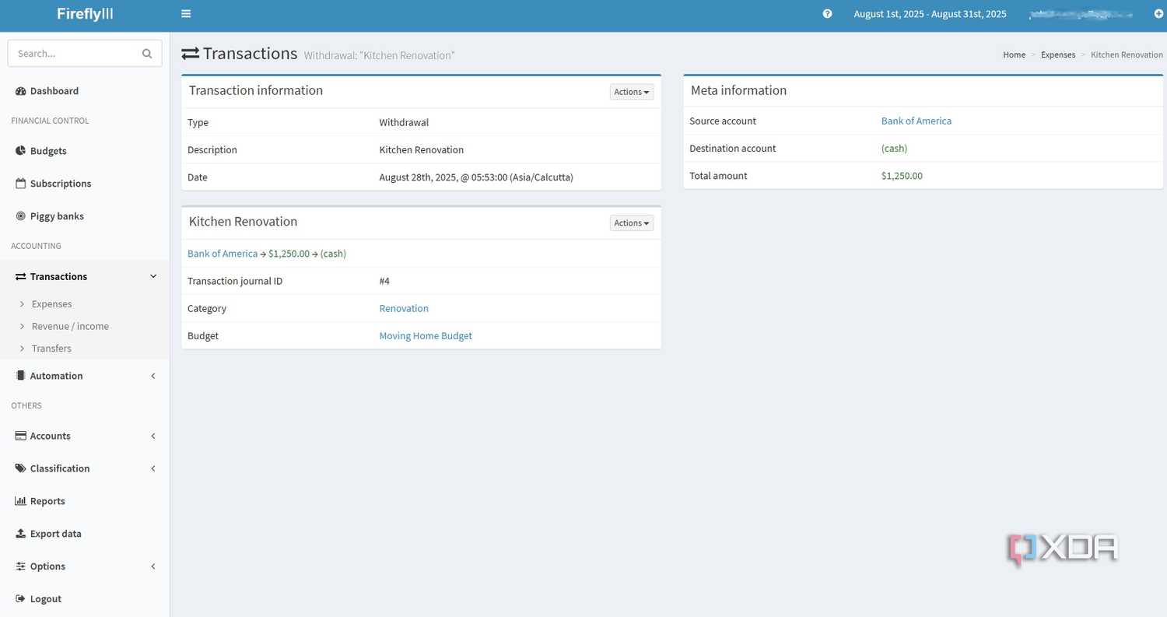The width and height of the screenshot is (1167, 617).
Task: Click the Subscriptions calendar icon
Action: click(21, 184)
